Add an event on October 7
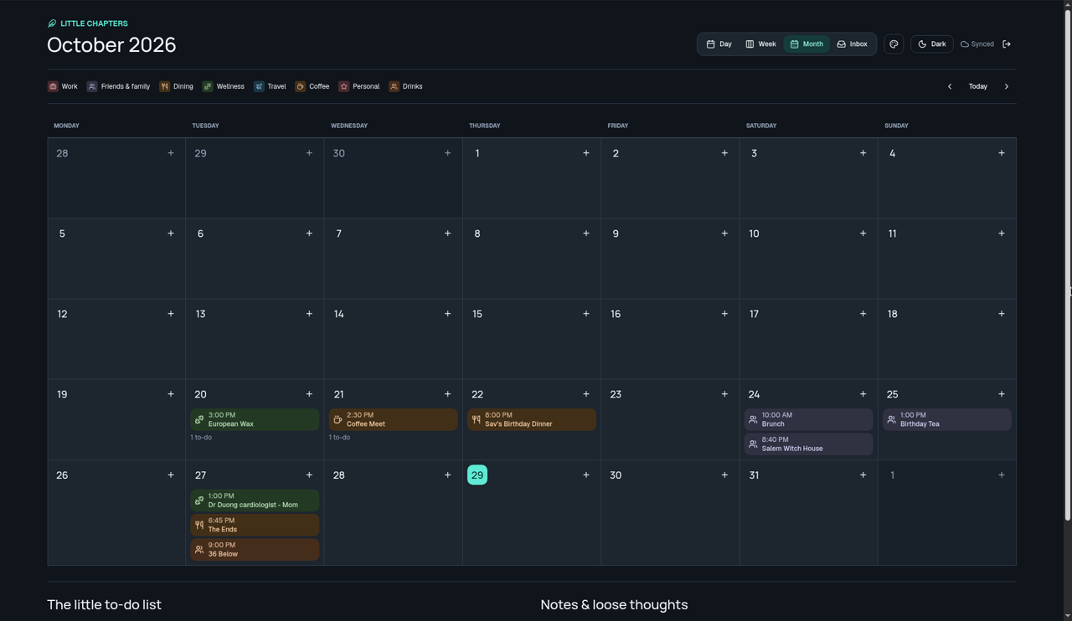The width and height of the screenshot is (1072, 621). [447, 234]
